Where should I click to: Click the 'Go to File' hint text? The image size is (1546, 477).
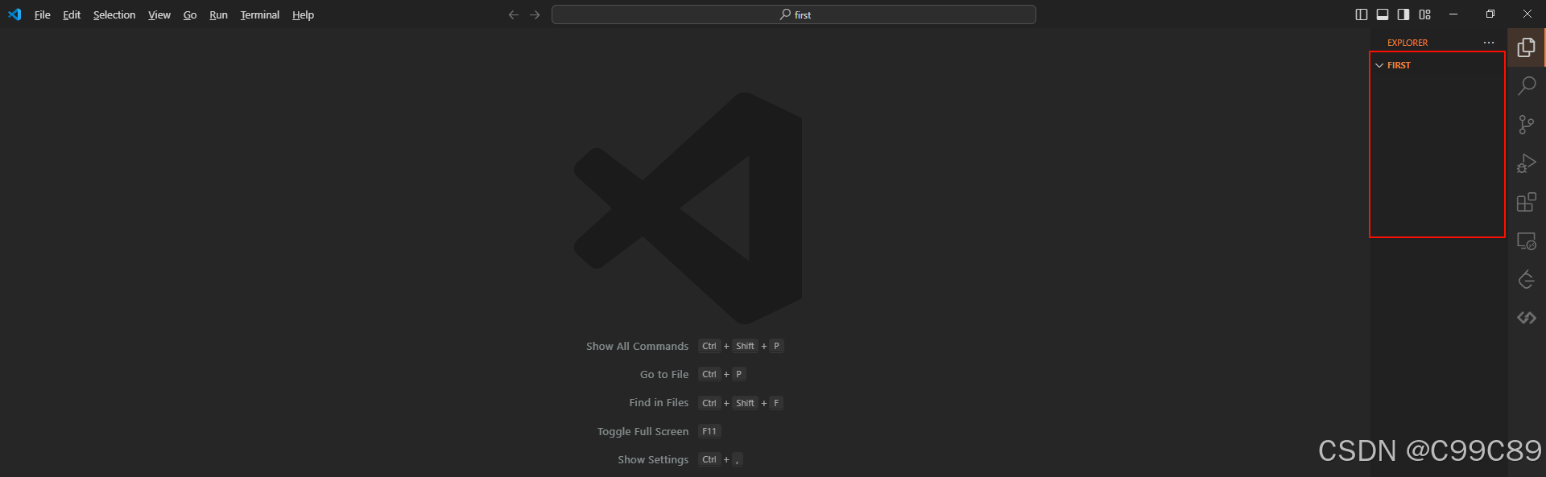tap(664, 374)
